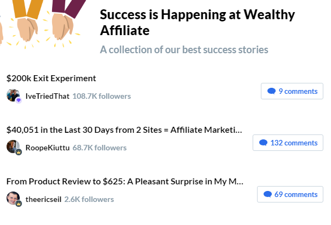Open the $40,051 in the Last 30 Days story
331x225 pixels.
pos(124,130)
